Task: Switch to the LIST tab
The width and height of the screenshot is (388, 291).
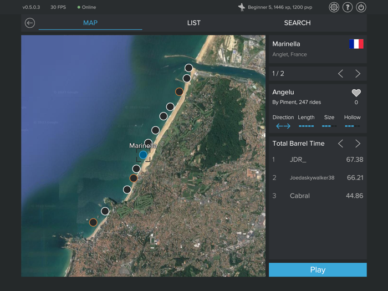Action: click(194, 23)
